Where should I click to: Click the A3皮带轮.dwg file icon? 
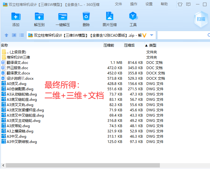tap(4, 126)
